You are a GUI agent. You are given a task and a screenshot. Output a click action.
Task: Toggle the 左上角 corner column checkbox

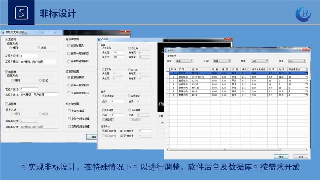click(x=103, y=48)
